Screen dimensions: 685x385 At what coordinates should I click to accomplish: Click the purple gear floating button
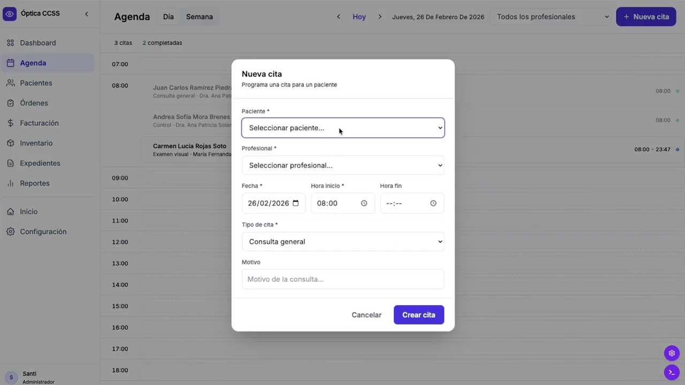[x=672, y=353]
